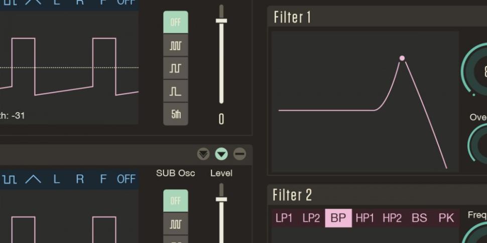Switch Filter 2 to LP1 mode
This screenshot has width=487, height=243.
[284, 218]
